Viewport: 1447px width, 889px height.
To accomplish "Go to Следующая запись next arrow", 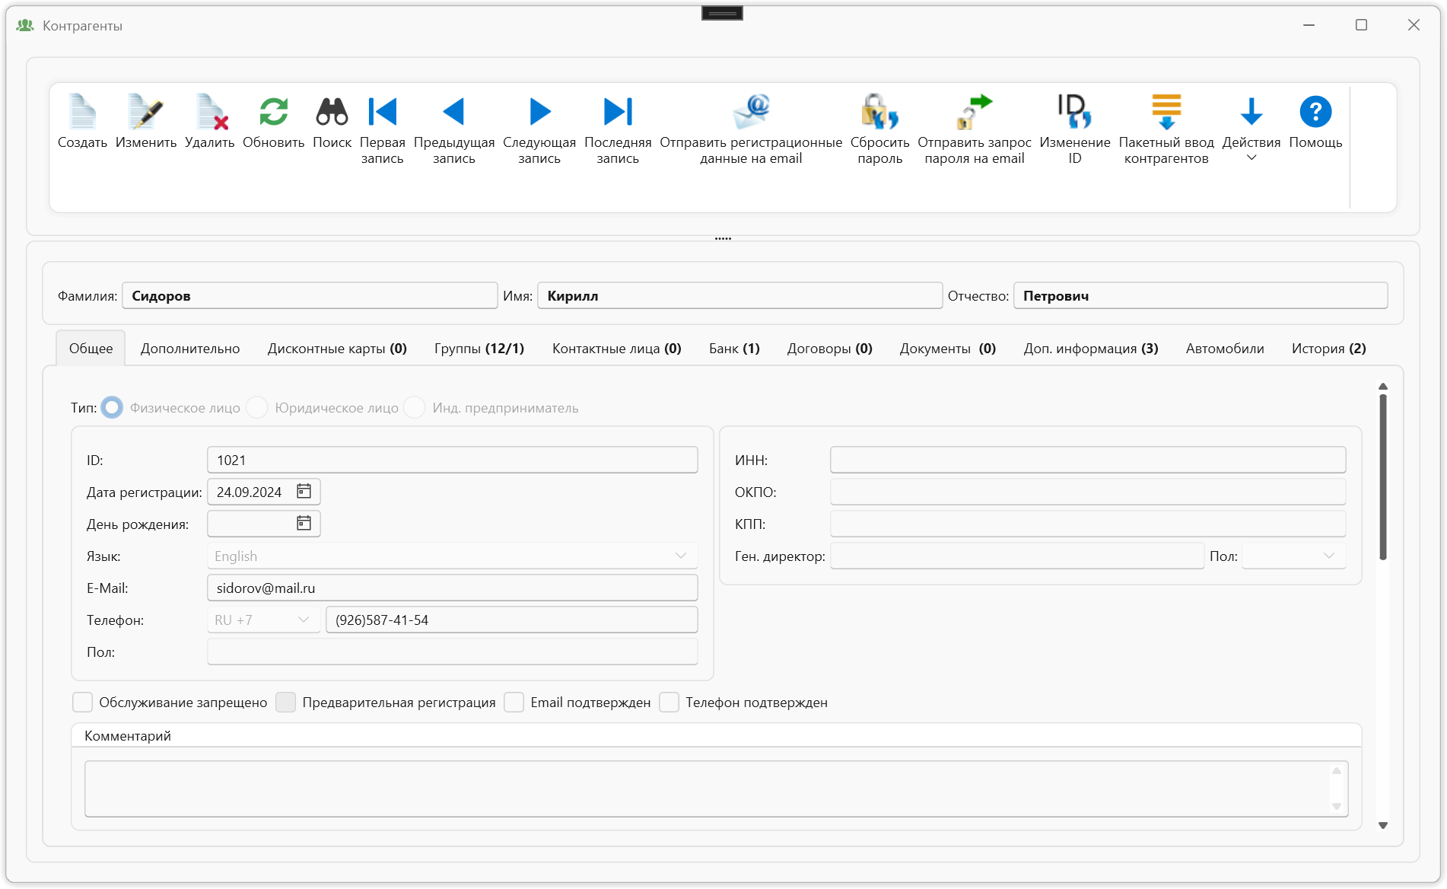I will (x=539, y=112).
